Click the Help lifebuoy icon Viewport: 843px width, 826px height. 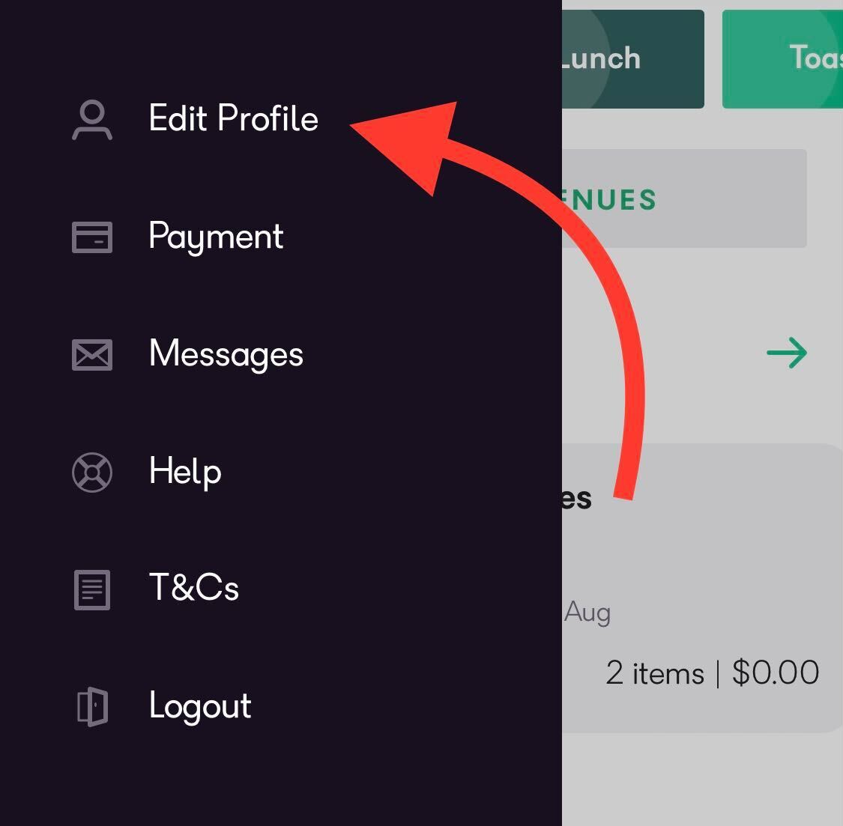(x=92, y=473)
